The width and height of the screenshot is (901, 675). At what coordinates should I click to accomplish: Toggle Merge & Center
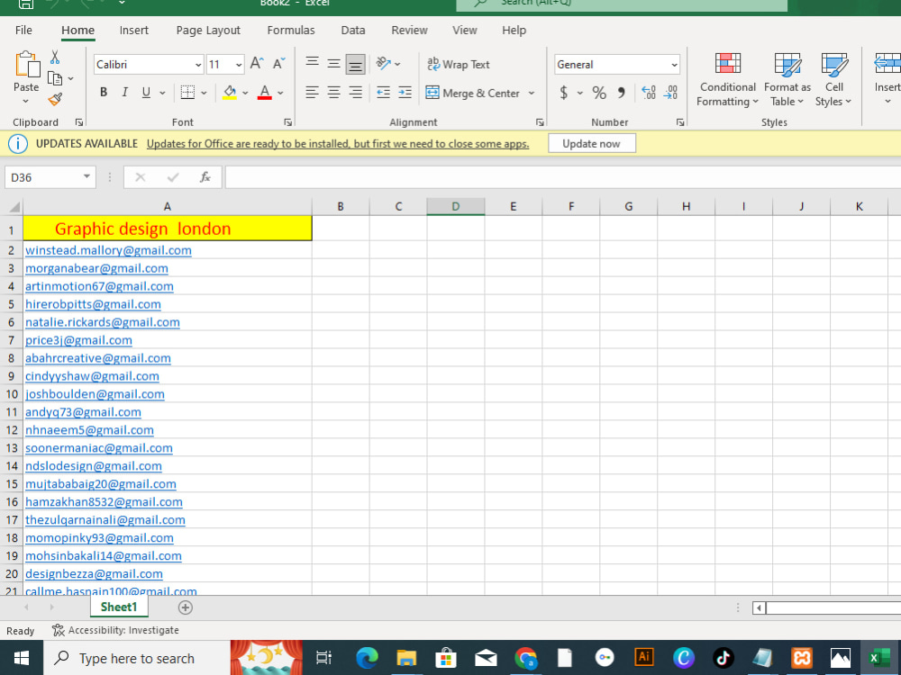point(474,93)
